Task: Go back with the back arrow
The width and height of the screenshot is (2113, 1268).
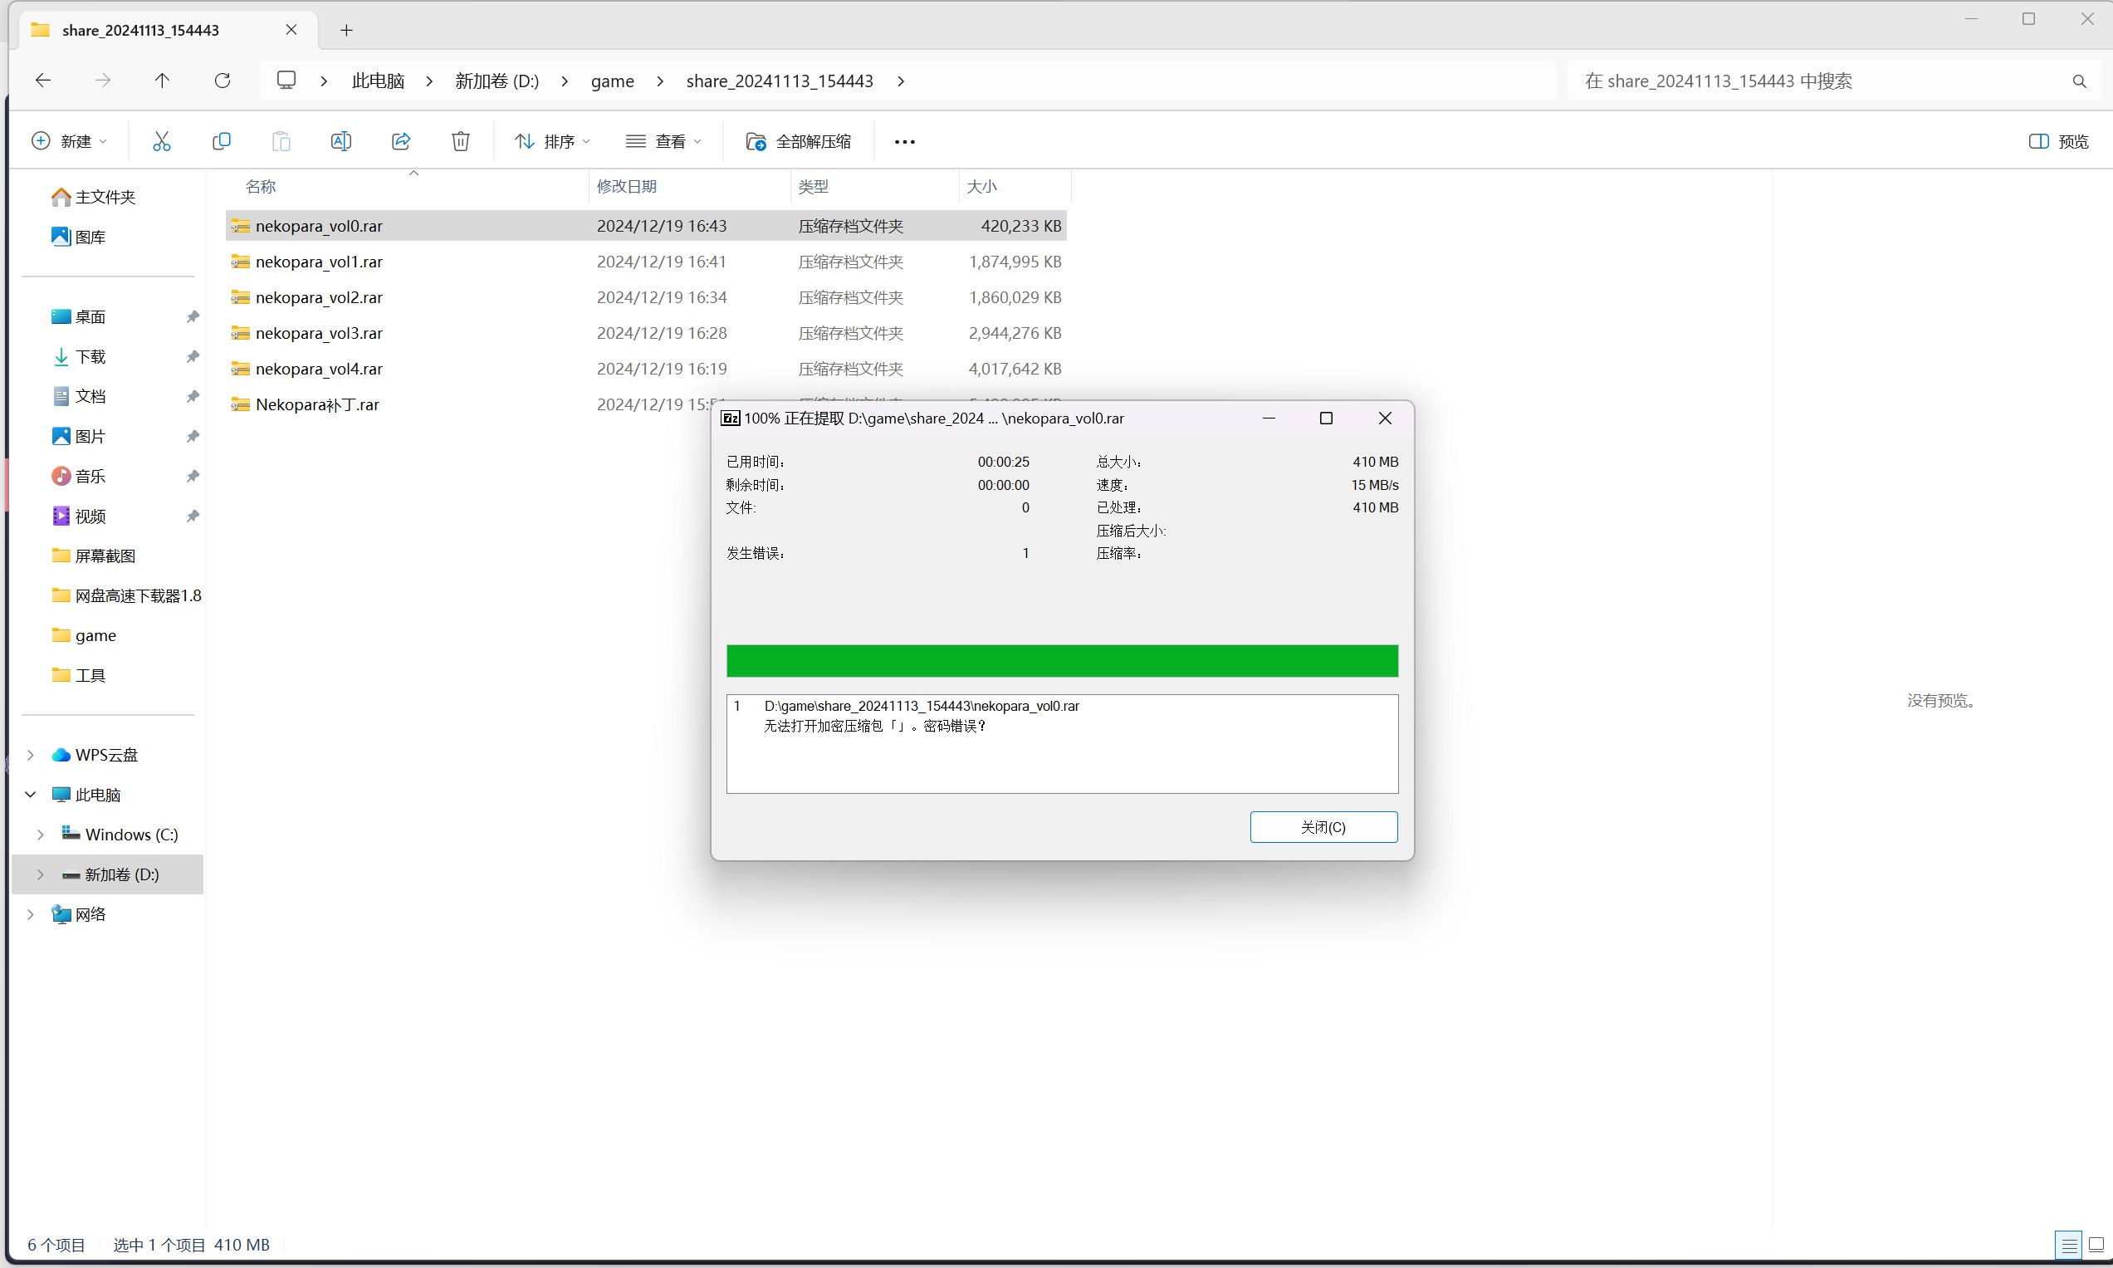Action: coord(42,81)
